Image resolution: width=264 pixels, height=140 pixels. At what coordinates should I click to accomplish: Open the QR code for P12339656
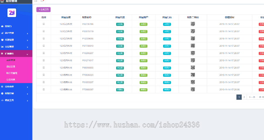click(193, 38)
